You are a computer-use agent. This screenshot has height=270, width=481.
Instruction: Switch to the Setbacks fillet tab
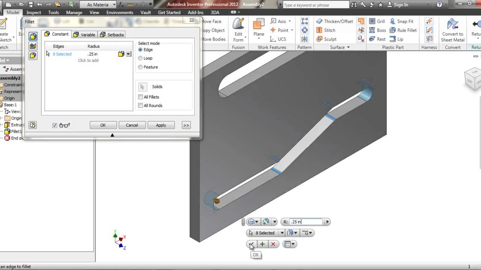click(112, 34)
